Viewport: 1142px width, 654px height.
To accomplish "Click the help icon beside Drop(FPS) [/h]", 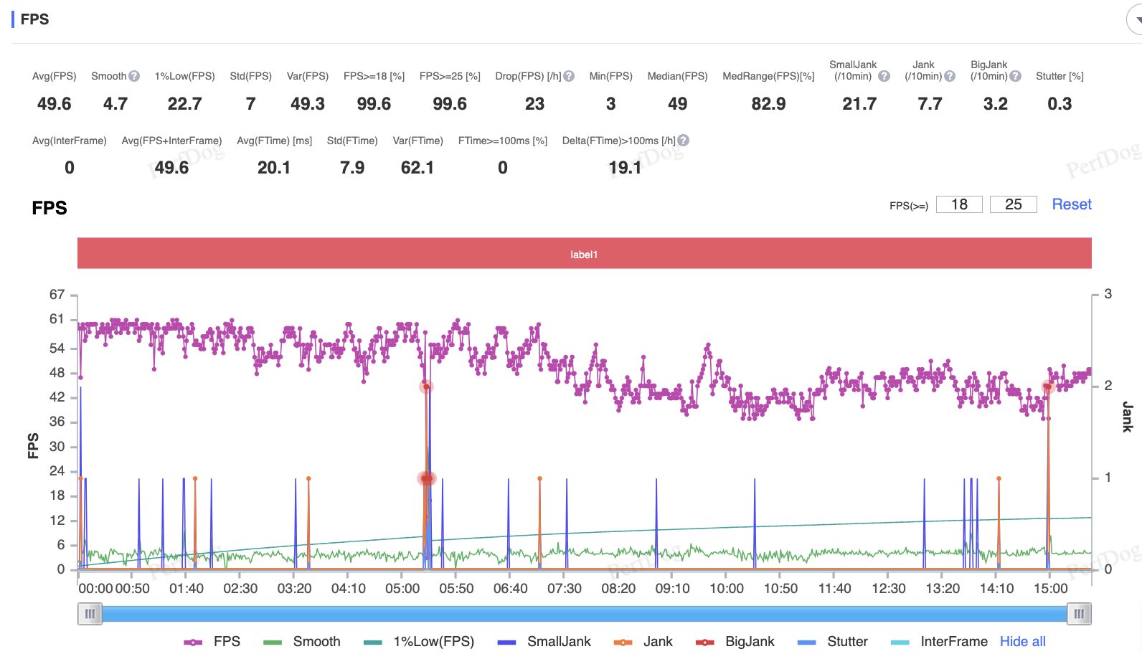I will [x=569, y=76].
